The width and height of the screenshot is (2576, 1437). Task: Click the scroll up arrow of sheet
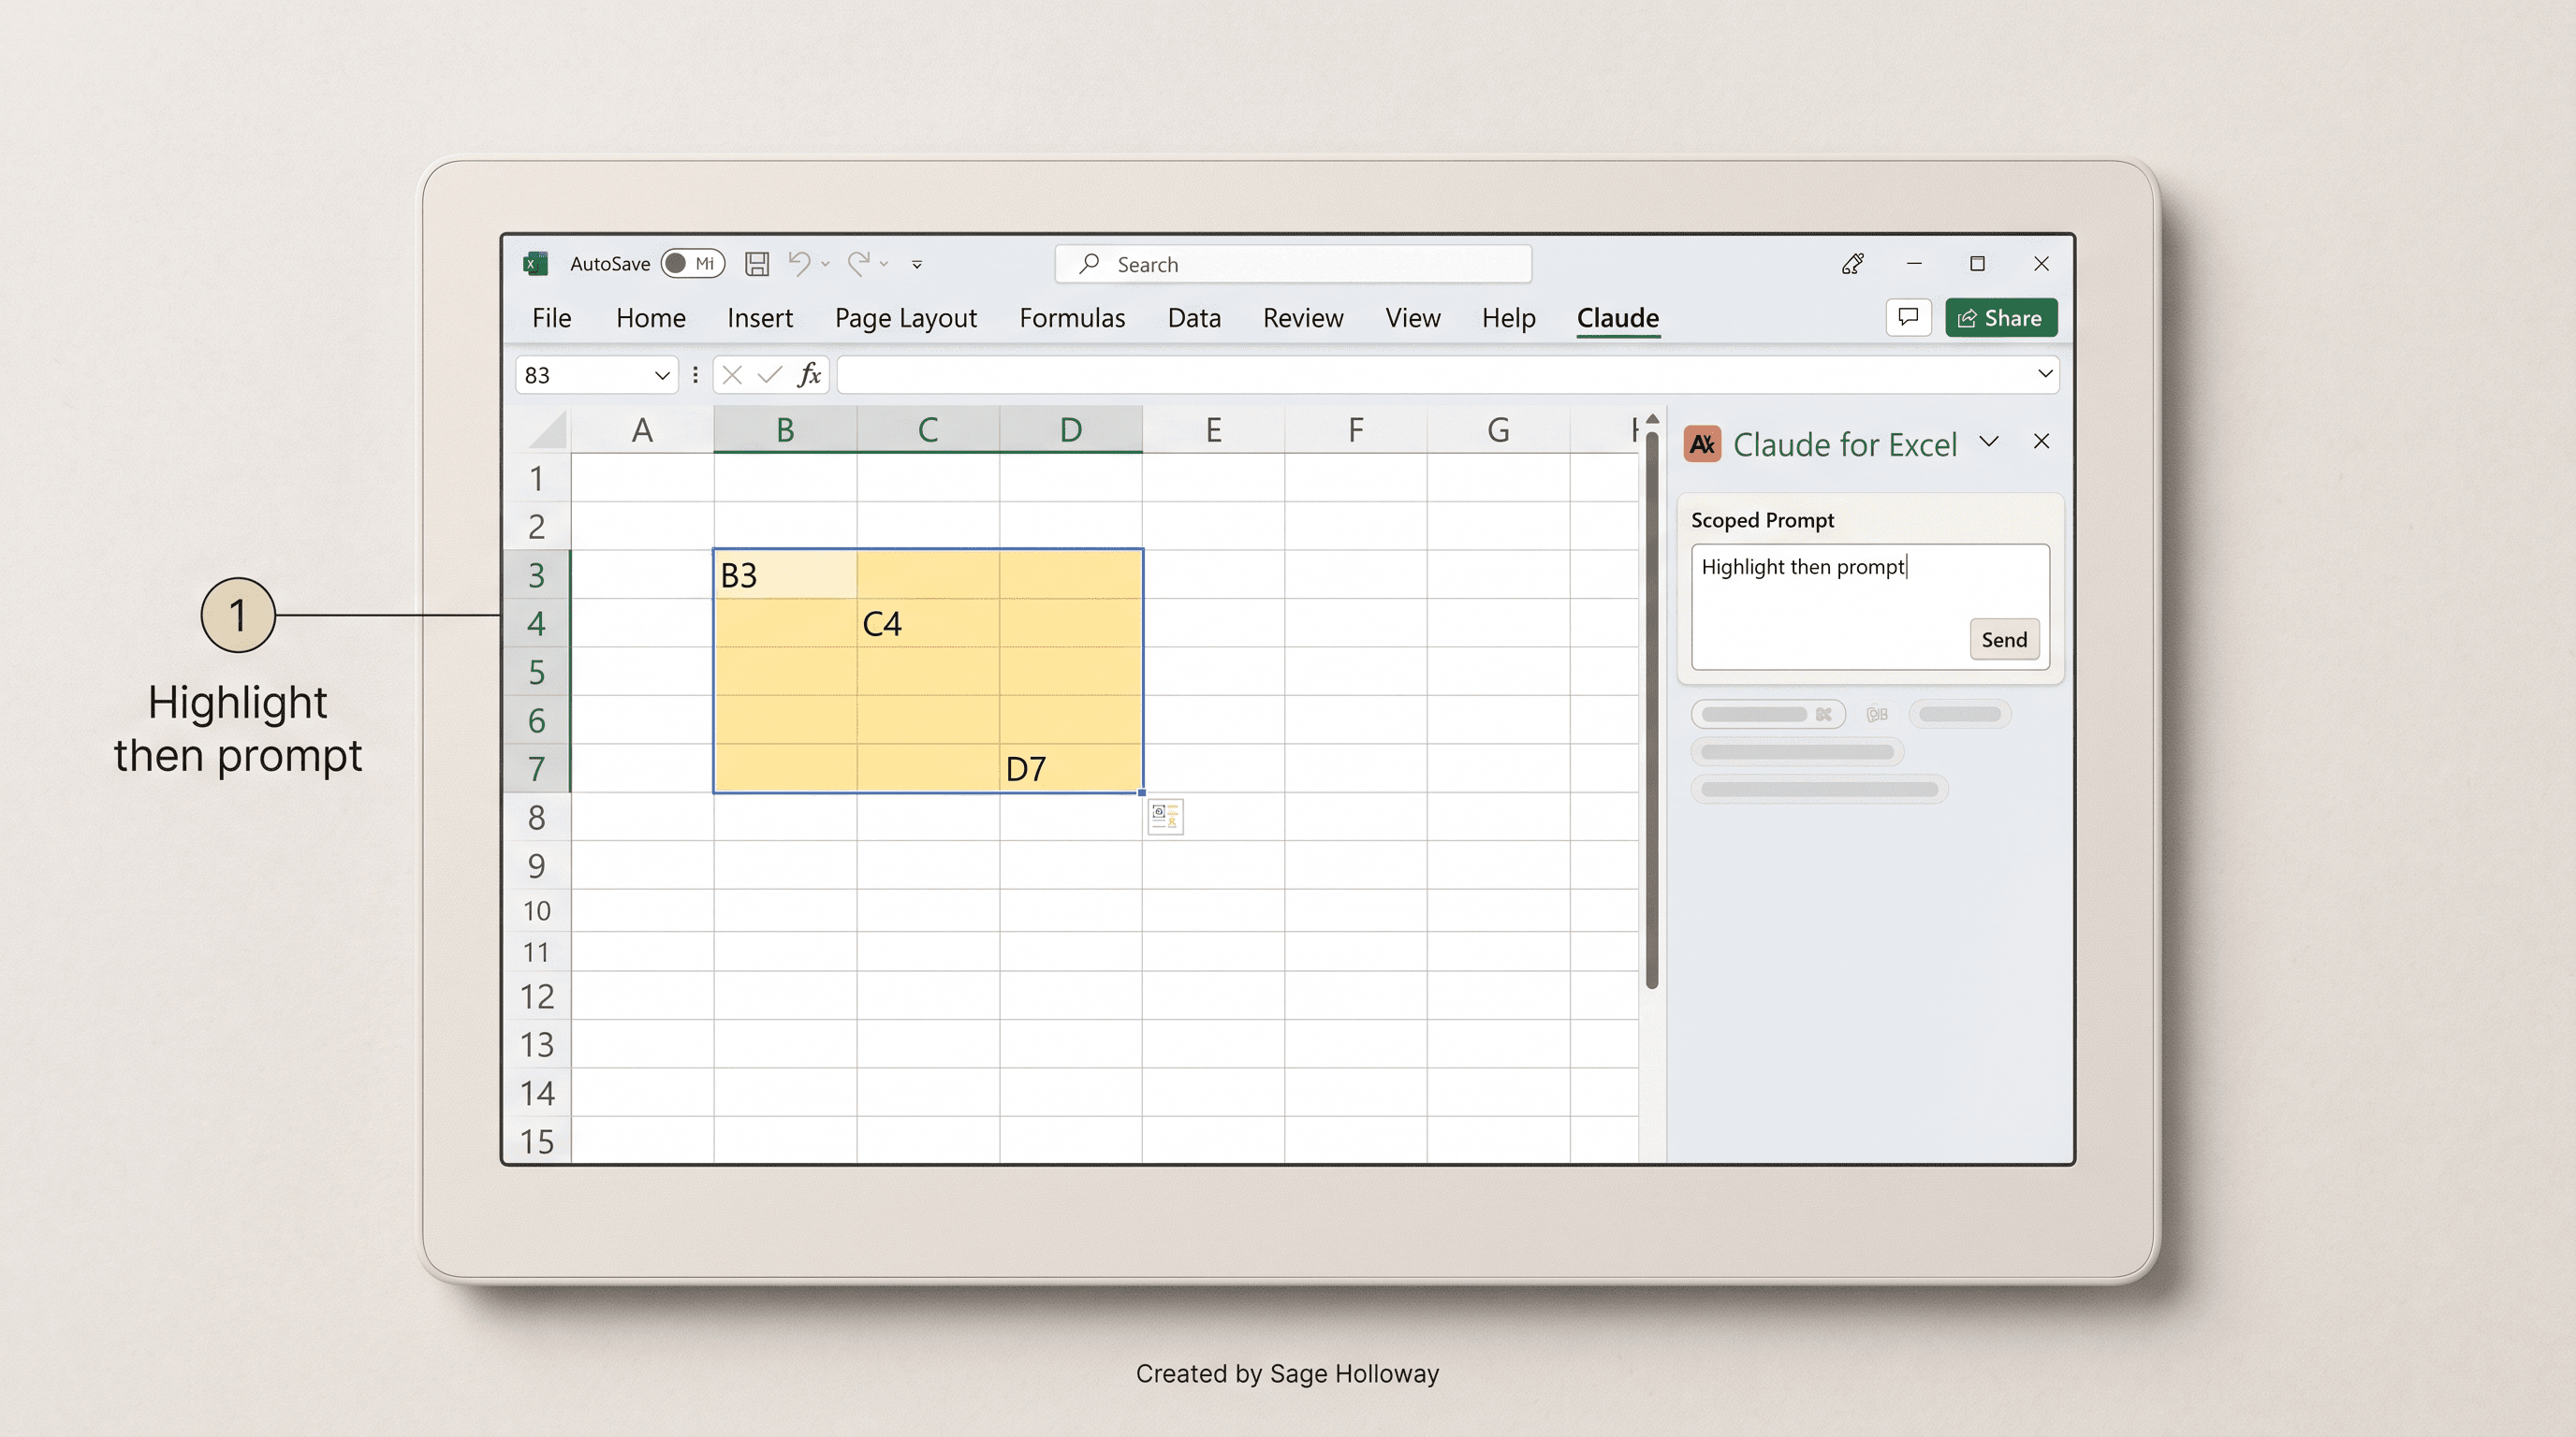1652,419
